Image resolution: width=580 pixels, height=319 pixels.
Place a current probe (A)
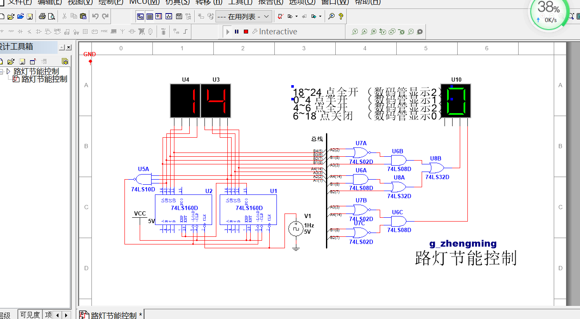tap(365, 32)
